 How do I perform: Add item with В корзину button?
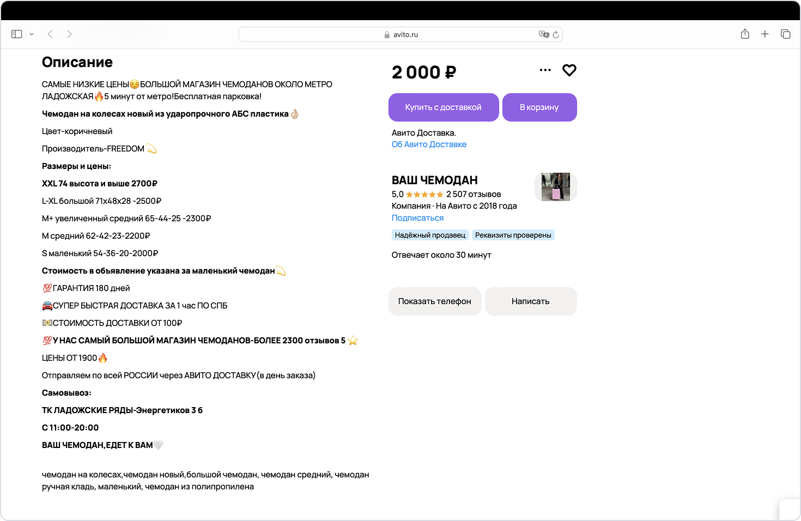pos(539,107)
